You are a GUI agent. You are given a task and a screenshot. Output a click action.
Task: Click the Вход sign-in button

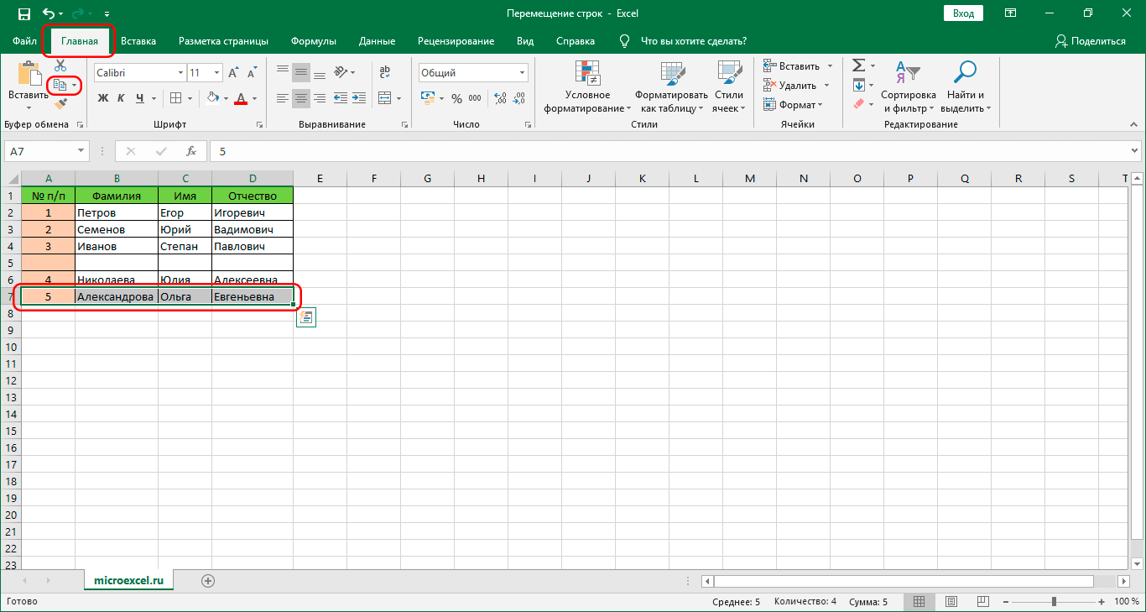click(963, 13)
